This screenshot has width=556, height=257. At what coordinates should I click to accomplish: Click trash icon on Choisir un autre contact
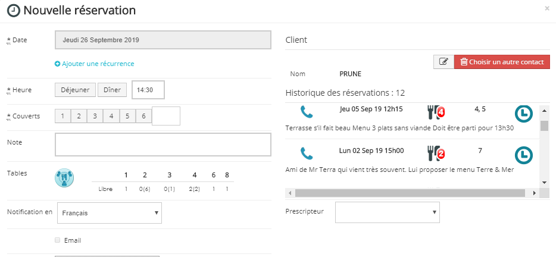tap(464, 62)
